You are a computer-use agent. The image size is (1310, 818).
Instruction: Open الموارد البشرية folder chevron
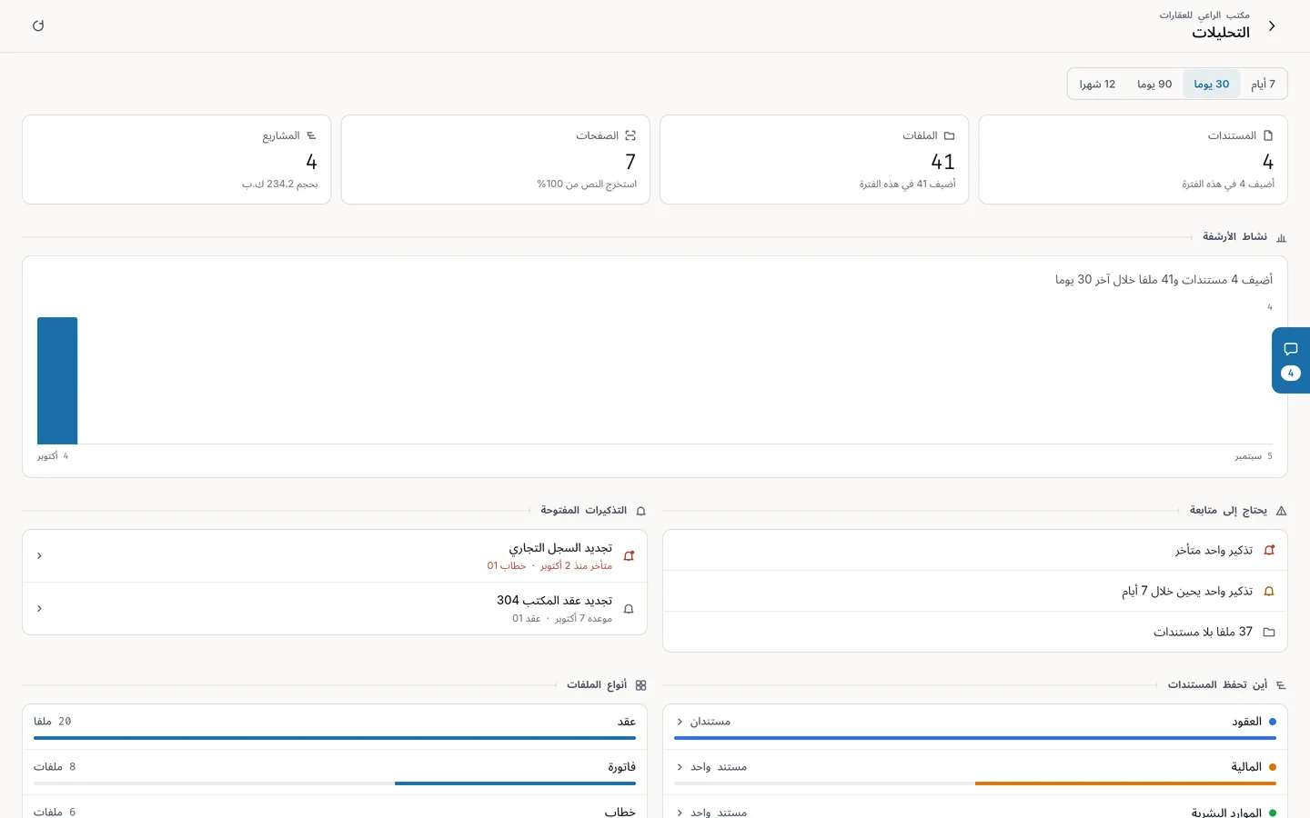pyautogui.click(x=680, y=813)
